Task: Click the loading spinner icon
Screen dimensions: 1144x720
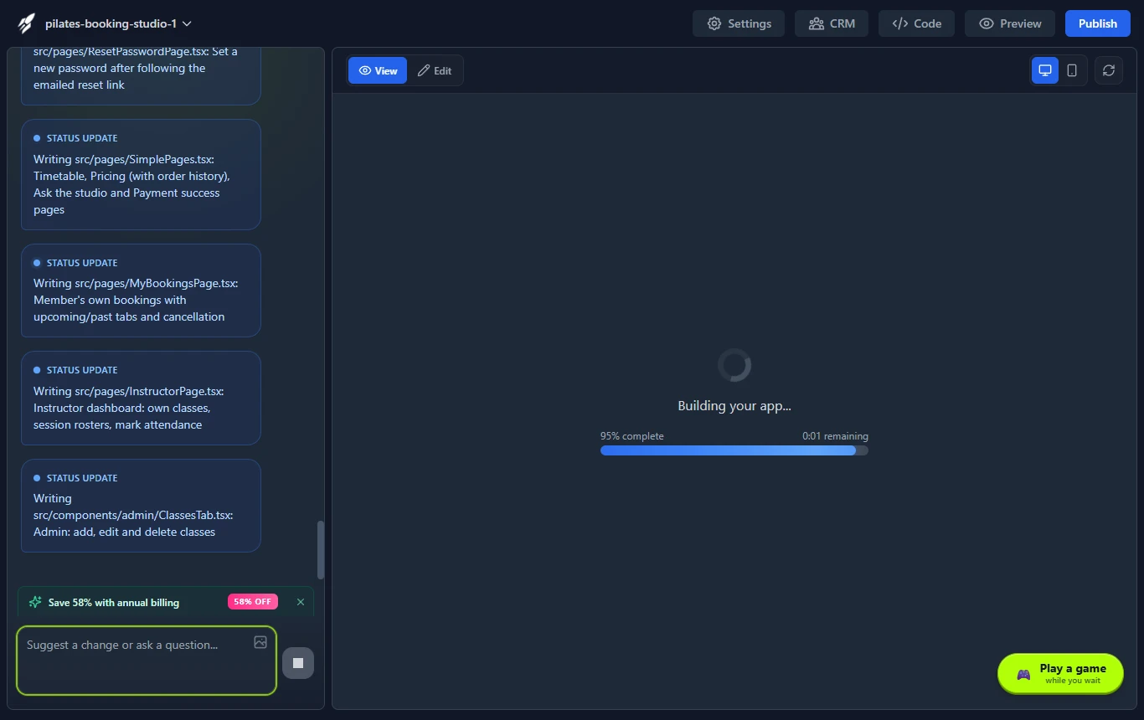Action: [x=734, y=365]
